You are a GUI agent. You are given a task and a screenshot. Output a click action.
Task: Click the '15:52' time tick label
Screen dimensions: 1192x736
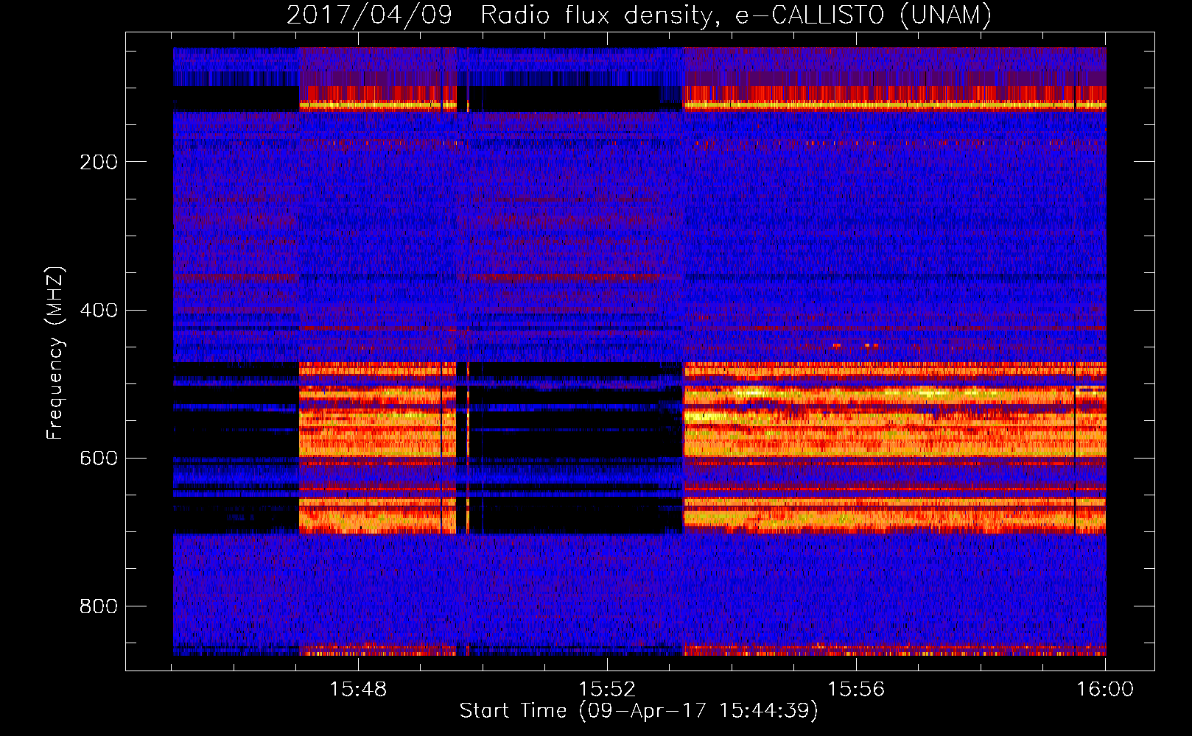click(x=607, y=690)
